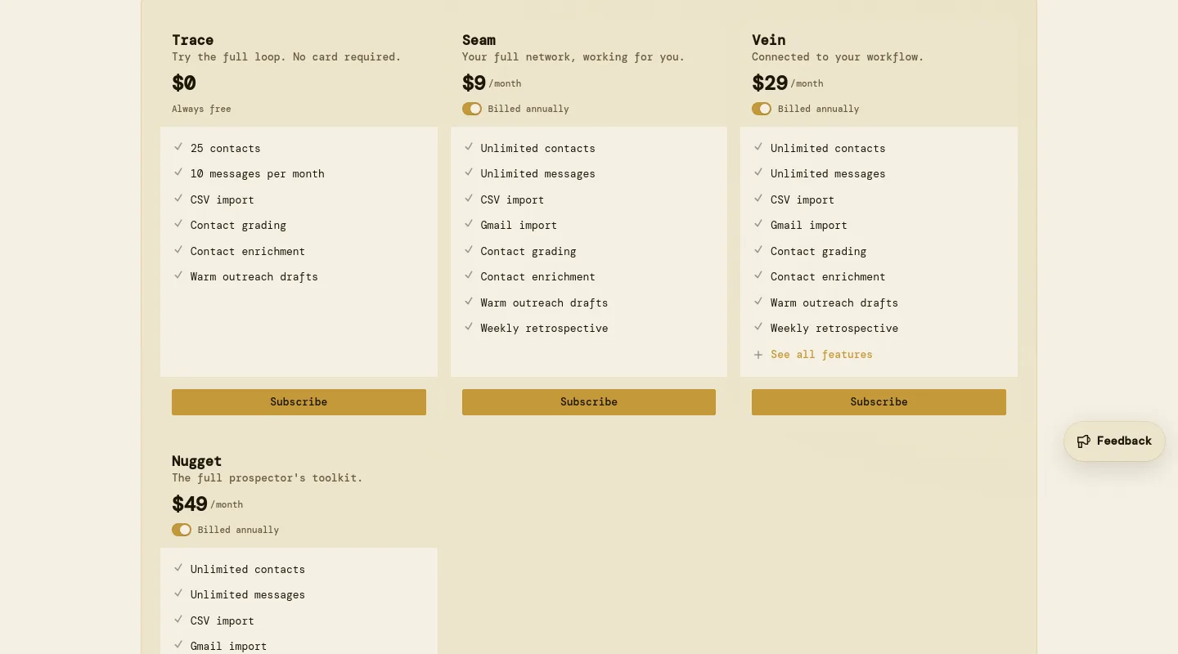The height and width of the screenshot is (654, 1178).
Task: Click the $29 price on Vein
Action: pyautogui.click(x=770, y=83)
